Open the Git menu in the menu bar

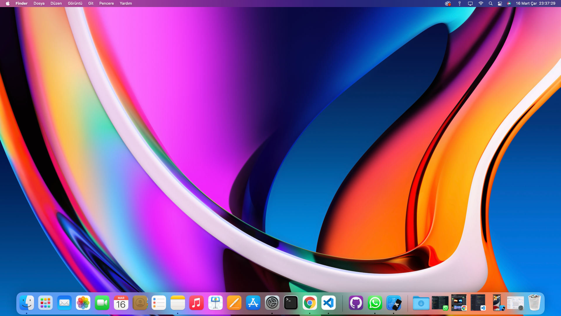[x=91, y=4]
